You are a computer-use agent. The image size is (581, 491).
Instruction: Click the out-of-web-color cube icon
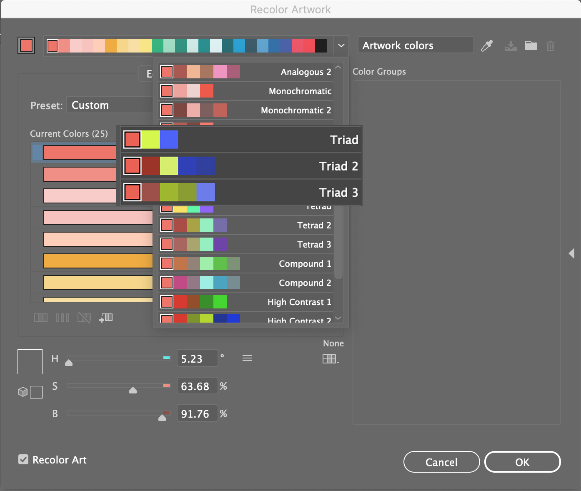point(23,392)
